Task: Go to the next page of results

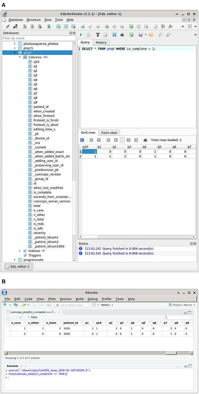Action: 129,140
